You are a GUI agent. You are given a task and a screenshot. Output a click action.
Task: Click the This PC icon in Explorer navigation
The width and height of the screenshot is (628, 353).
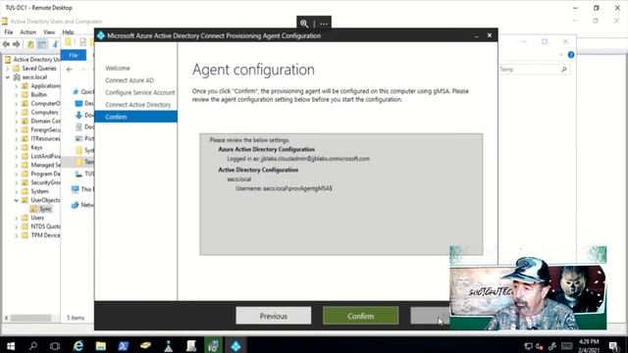pyautogui.click(x=75, y=189)
